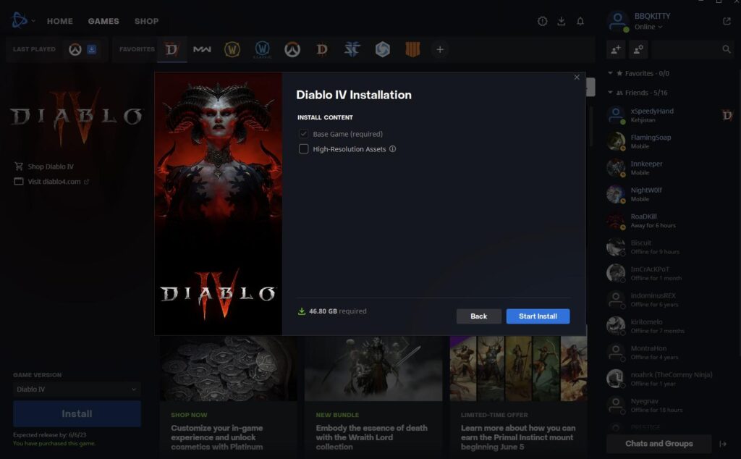The height and width of the screenshot is (459, 741).
Task: Select friend RoaDKill
Action: tap(669, 221)
